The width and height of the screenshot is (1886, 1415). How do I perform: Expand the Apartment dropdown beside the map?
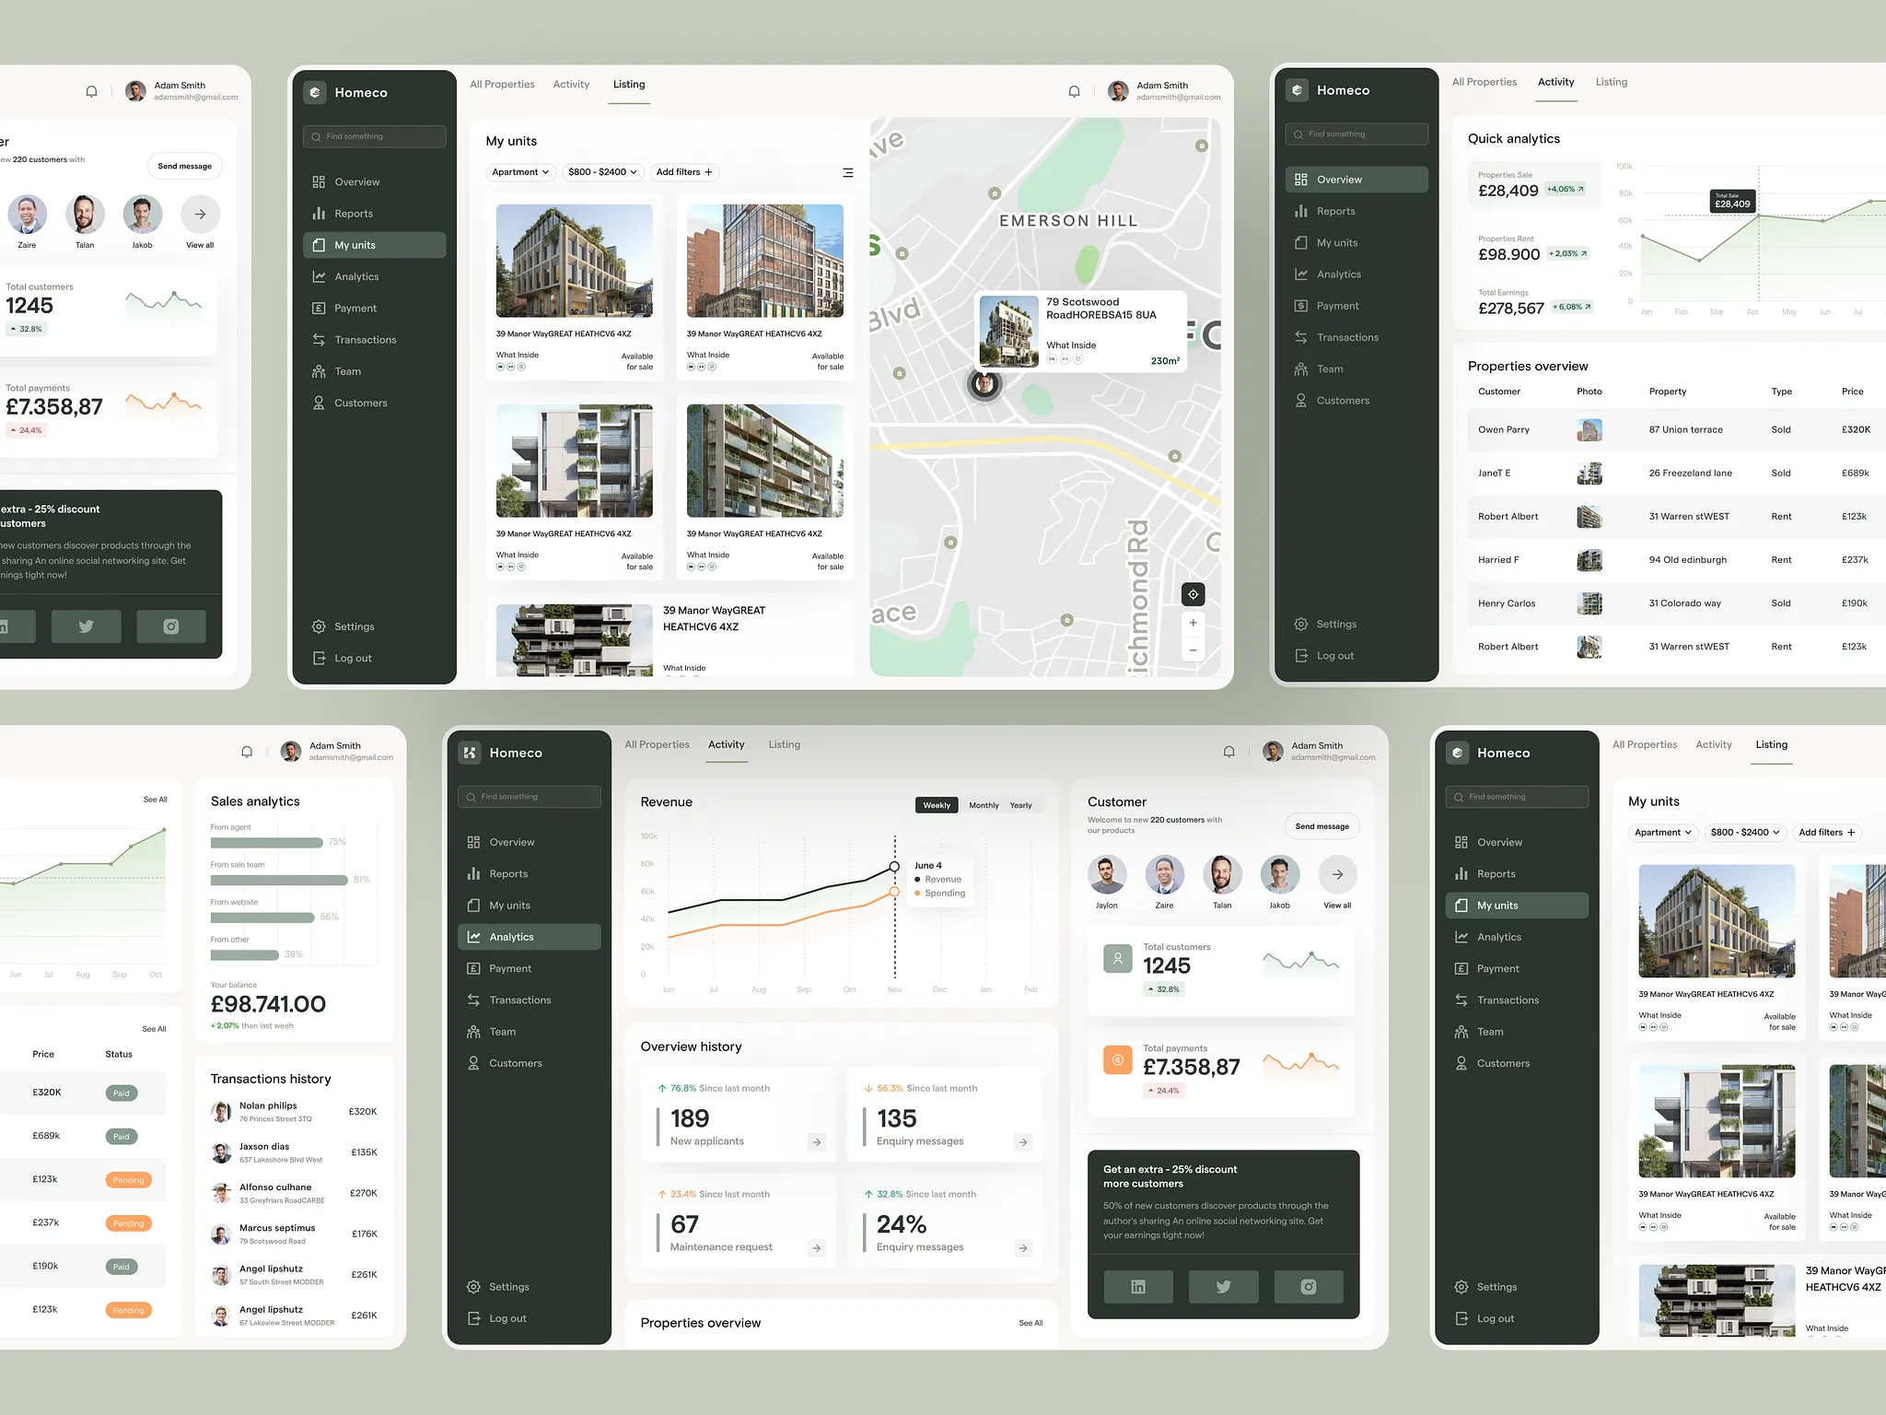click(x=519, y=172)
